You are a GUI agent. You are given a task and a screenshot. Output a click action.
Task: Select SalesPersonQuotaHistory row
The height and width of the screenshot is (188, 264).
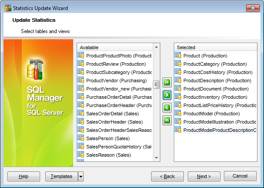(115, 147)
